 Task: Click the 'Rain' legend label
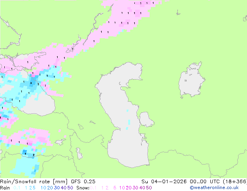tap(5, 188)
